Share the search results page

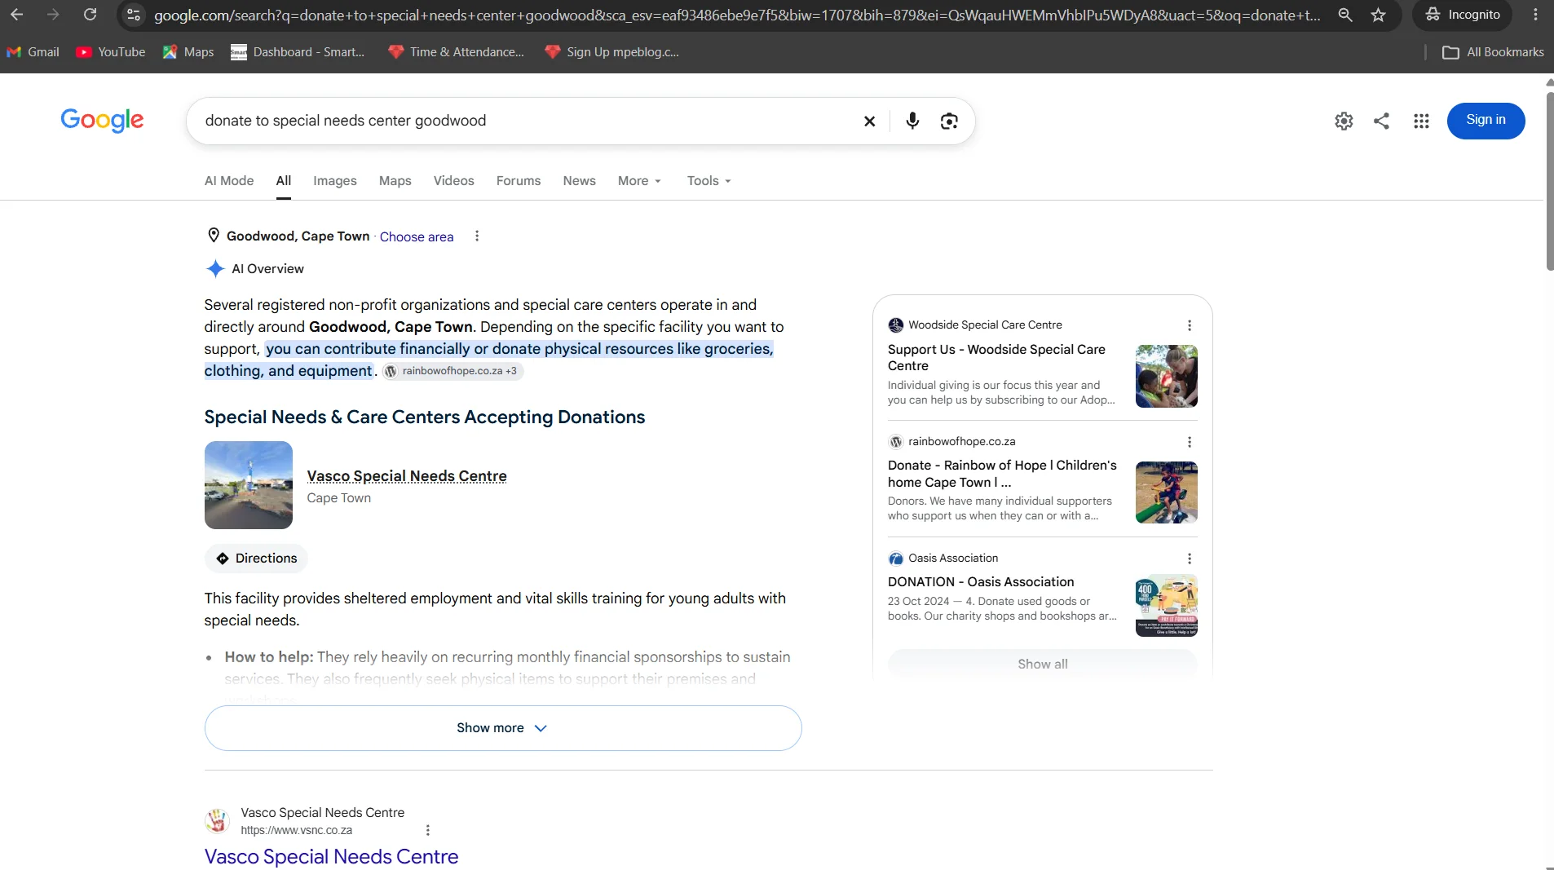[x=1381, y=121]
